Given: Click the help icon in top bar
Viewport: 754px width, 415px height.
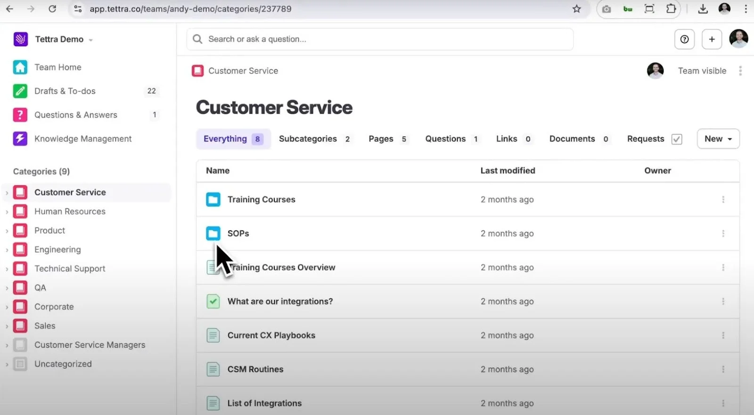Looking at the screenshot, I should 684,39.
